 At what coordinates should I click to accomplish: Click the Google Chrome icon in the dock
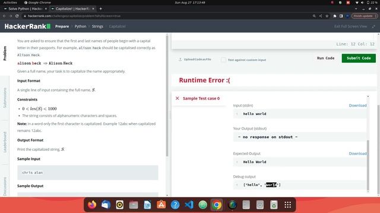[x=217, y=205]
